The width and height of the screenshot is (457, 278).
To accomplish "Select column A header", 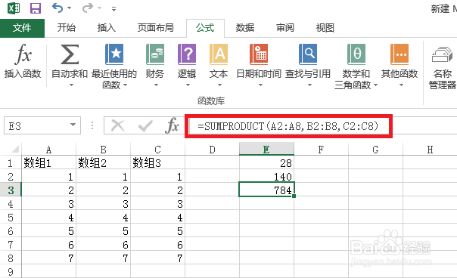I will [x=48, y=150].
